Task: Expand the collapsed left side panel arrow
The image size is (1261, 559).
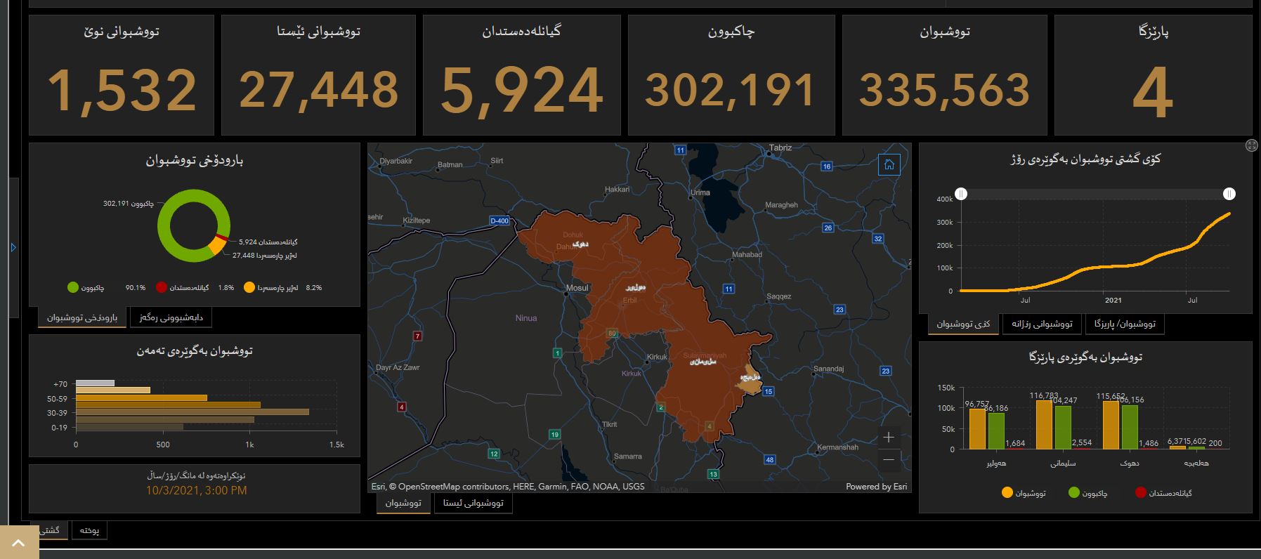Action: click(x=13, y=247)
